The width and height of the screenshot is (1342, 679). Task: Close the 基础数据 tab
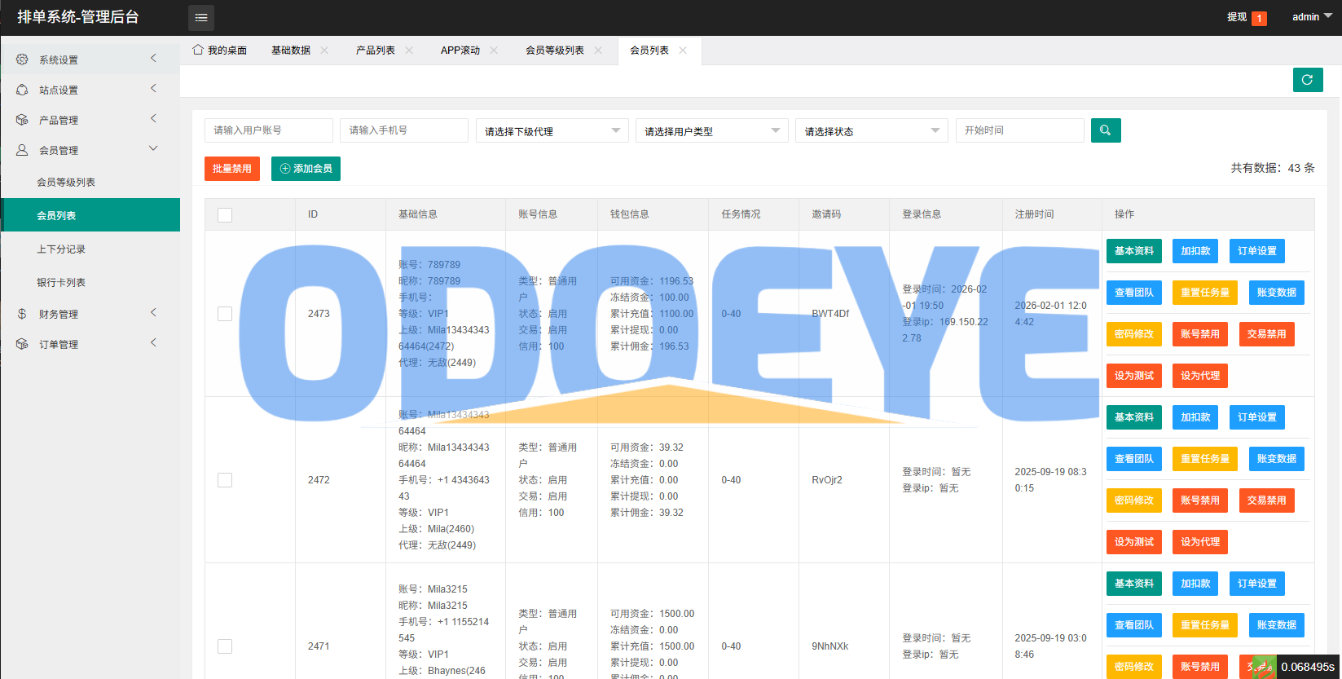tap(324, 51)
